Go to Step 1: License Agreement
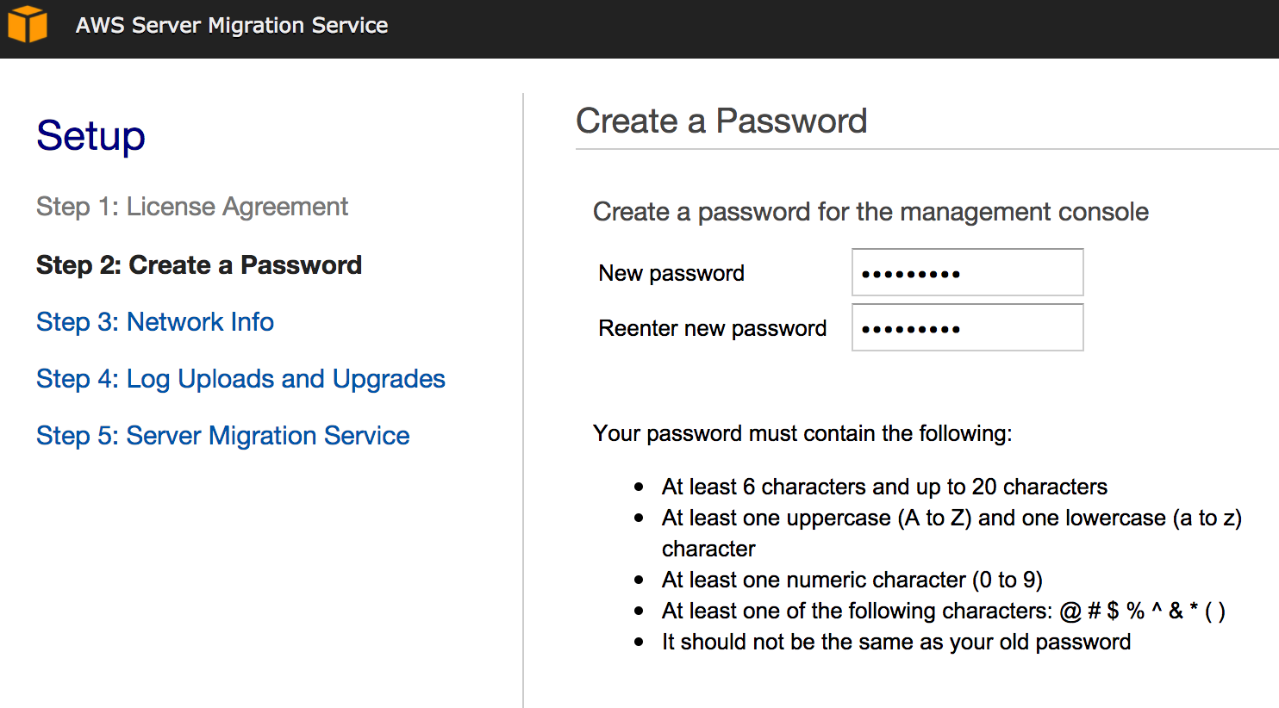 point(191,207)
